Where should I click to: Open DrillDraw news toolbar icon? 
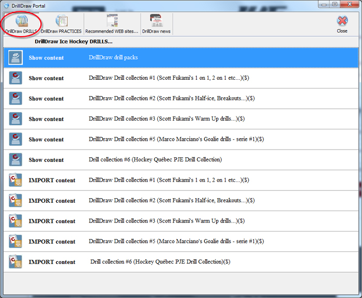pyautogui.click(x=156, y=23)
